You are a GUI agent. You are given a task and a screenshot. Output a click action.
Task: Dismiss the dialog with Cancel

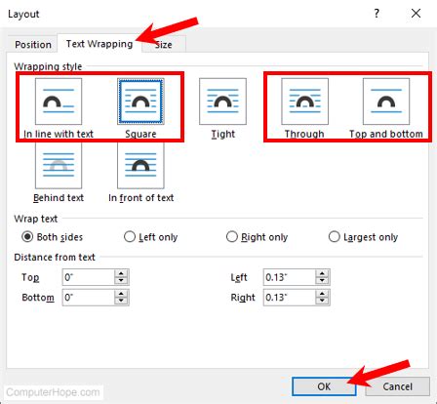[397, 386]
